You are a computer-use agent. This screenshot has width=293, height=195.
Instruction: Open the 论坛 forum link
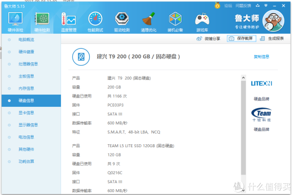[228, 6]
